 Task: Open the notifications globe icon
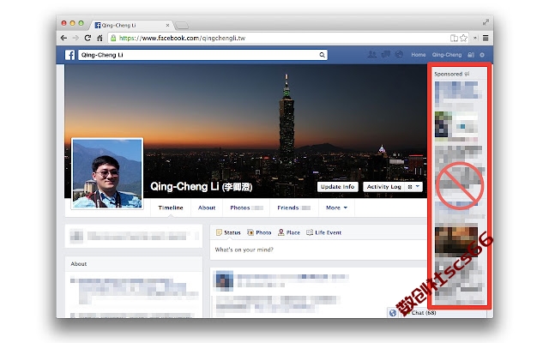399,55
